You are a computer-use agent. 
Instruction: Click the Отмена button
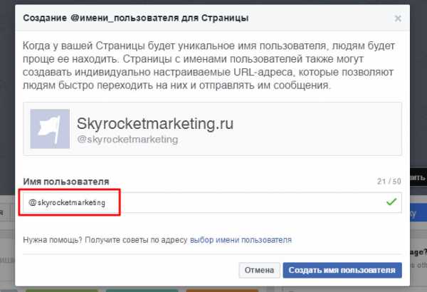pos(259,270)
